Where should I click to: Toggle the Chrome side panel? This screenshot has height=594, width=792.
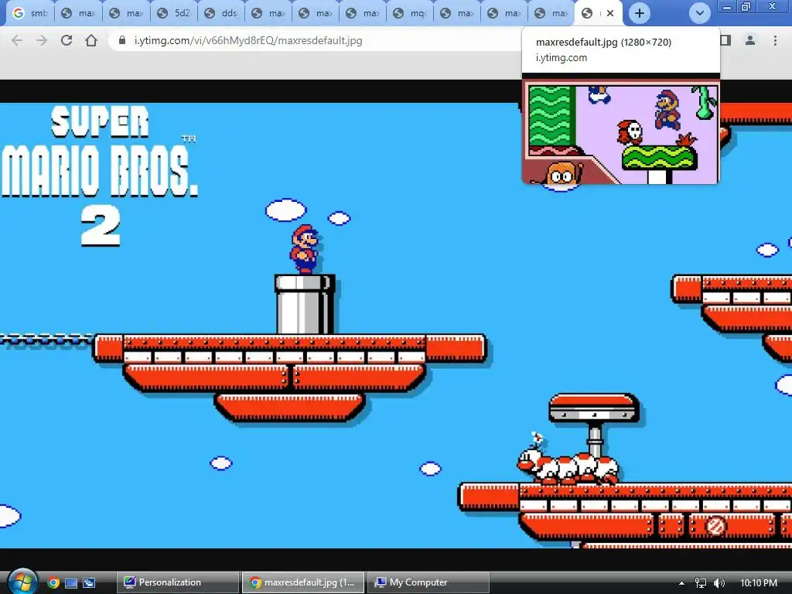click(x=725, y=40)
